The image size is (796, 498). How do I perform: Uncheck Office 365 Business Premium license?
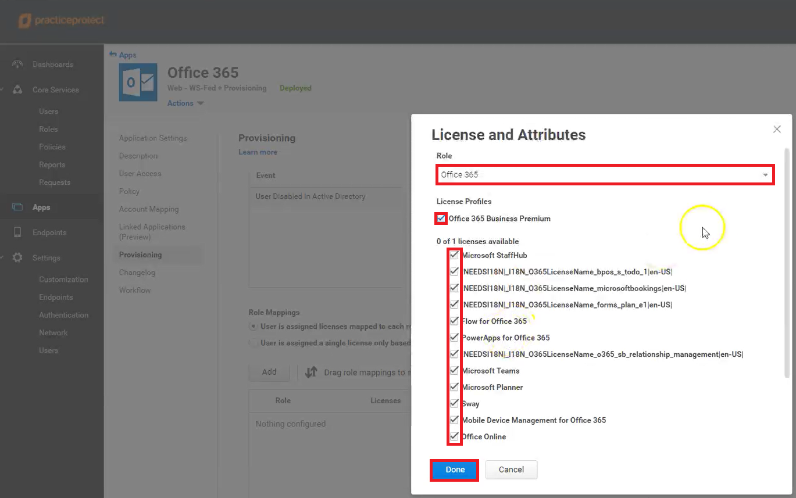pos(441,218)
